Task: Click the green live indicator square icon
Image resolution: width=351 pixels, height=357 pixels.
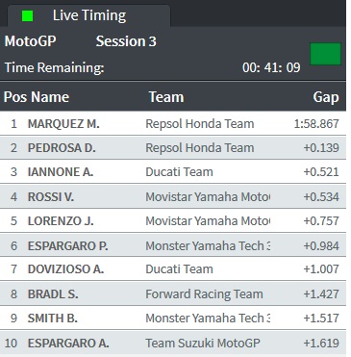Action: (28, 16)
